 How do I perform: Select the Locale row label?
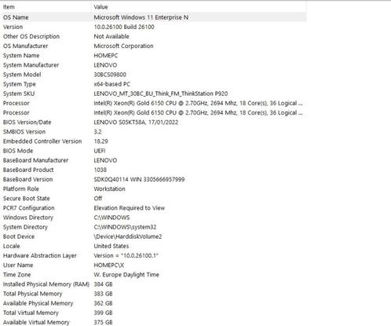[x=12, y=246]
